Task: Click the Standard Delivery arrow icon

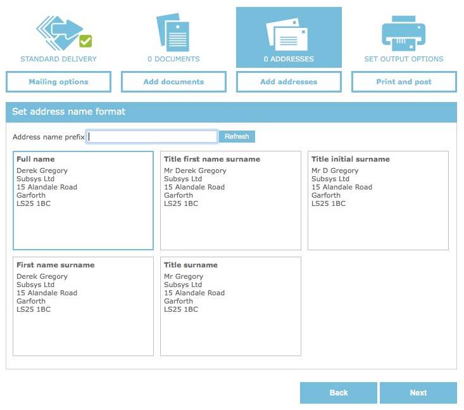Action: tap(64, 33)
